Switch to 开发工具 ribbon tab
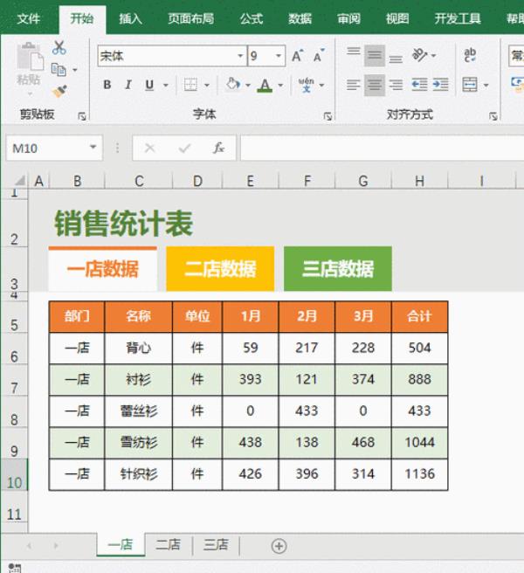Viewport: 524px width, 573px height. point(458,18)
